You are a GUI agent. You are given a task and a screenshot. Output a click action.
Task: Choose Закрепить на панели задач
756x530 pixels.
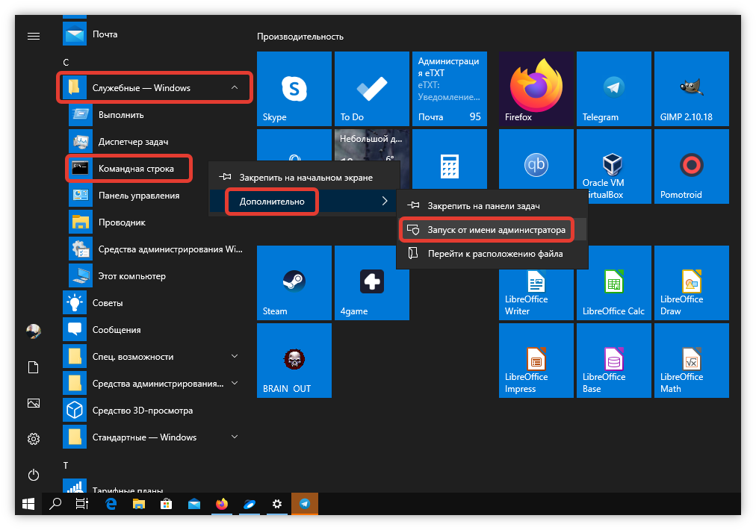pos(483,205)
